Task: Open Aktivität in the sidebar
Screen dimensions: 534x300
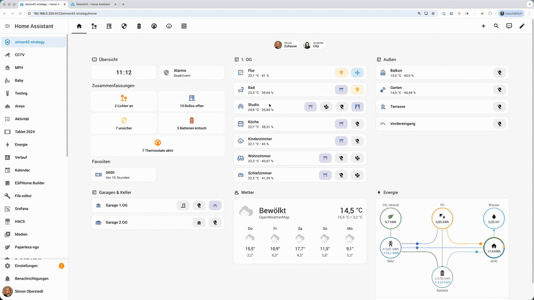Action: [33, 119]
